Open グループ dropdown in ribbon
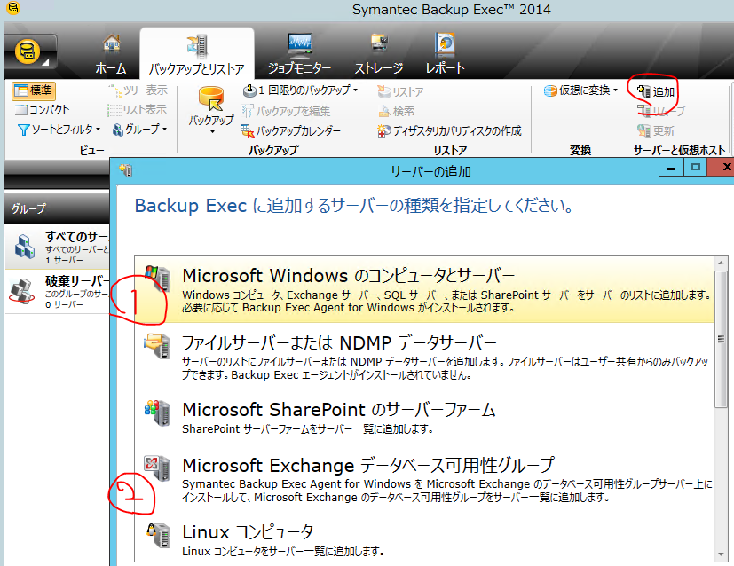Screen dimensions: 734x566 coord(140,130)
